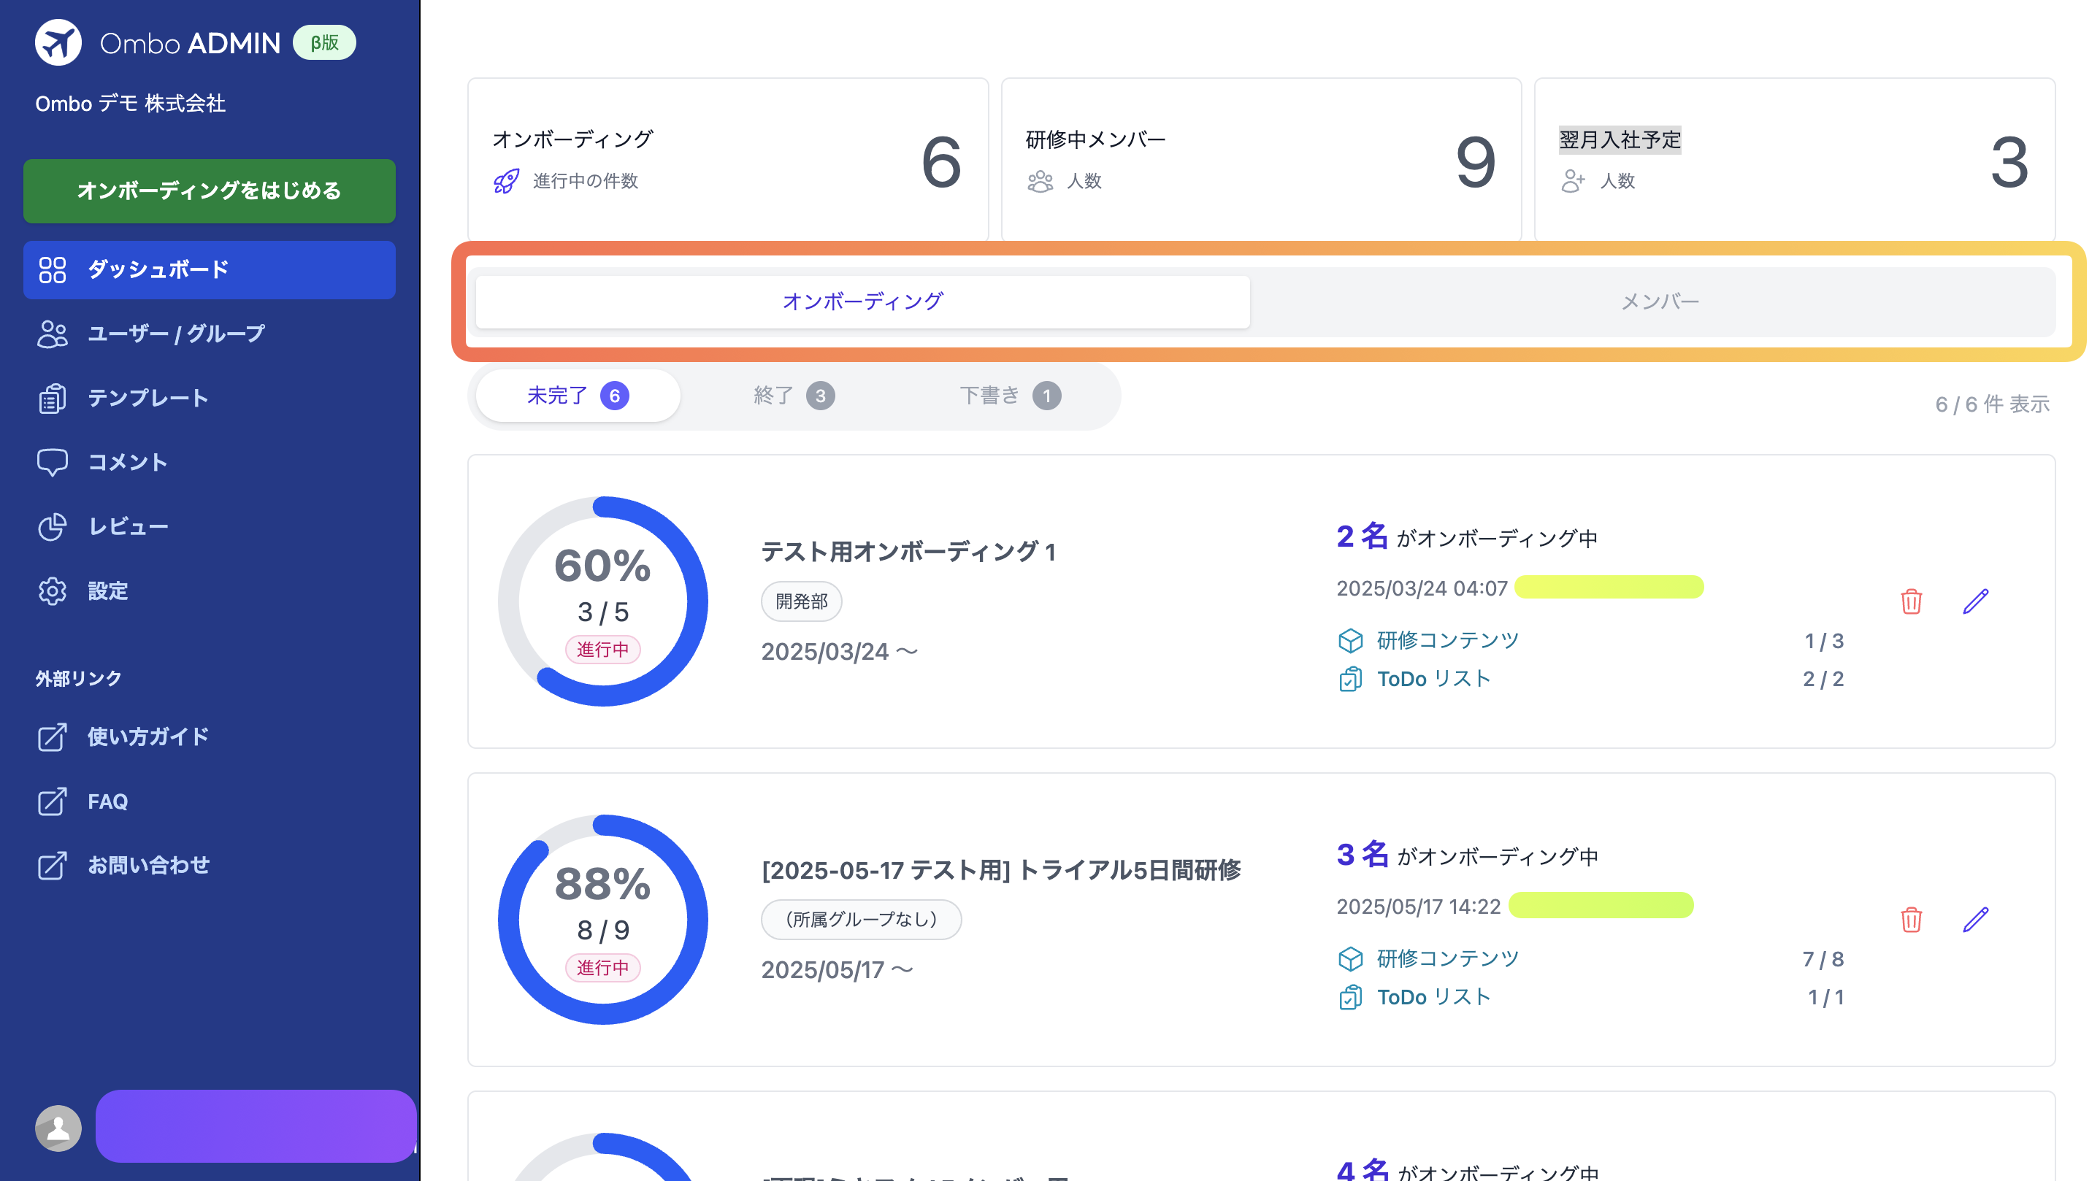Screen dimensions: 2100x1181
Task: Open ToDo リスト link in トライアル5日間研修
Action: click(x=1433, y=997)
